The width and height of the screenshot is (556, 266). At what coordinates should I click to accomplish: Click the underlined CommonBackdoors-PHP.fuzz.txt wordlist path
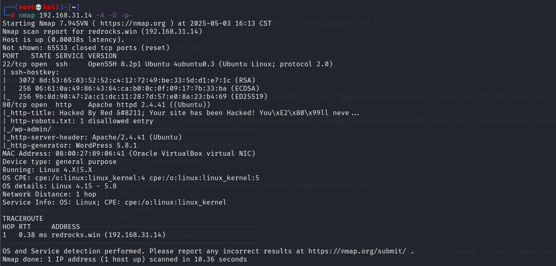320,121
